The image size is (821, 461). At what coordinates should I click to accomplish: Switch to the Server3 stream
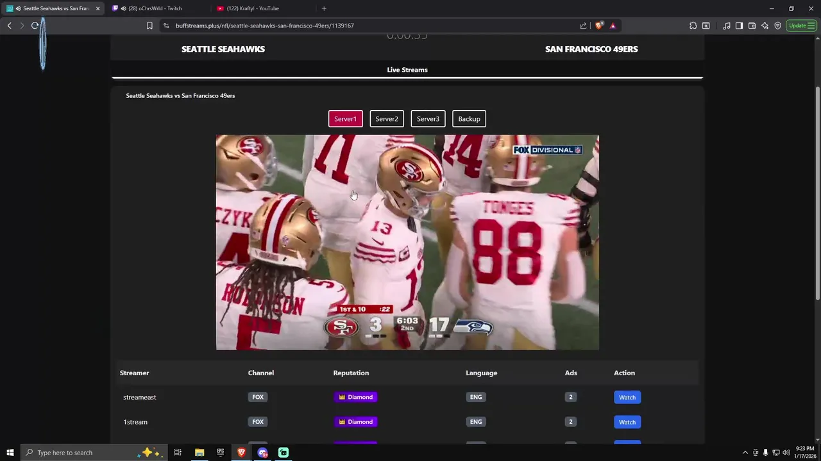click(x=428, y=118)
